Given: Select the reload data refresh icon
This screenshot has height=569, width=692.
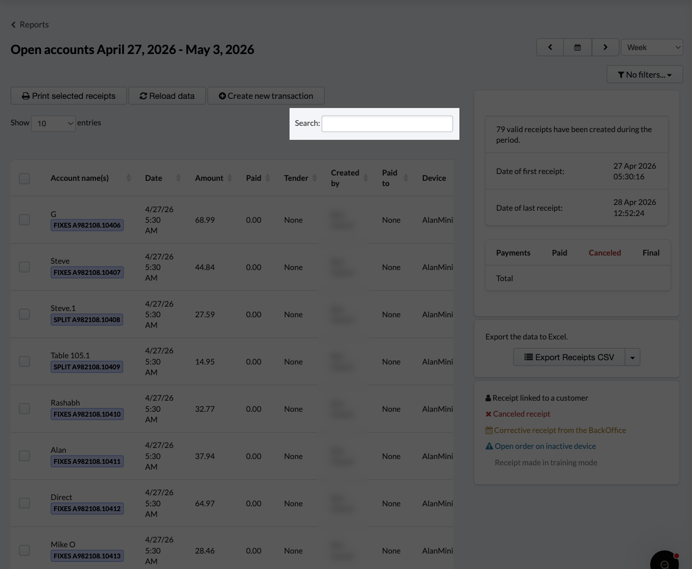Looking at the screenshot, I should pos(143,95).
